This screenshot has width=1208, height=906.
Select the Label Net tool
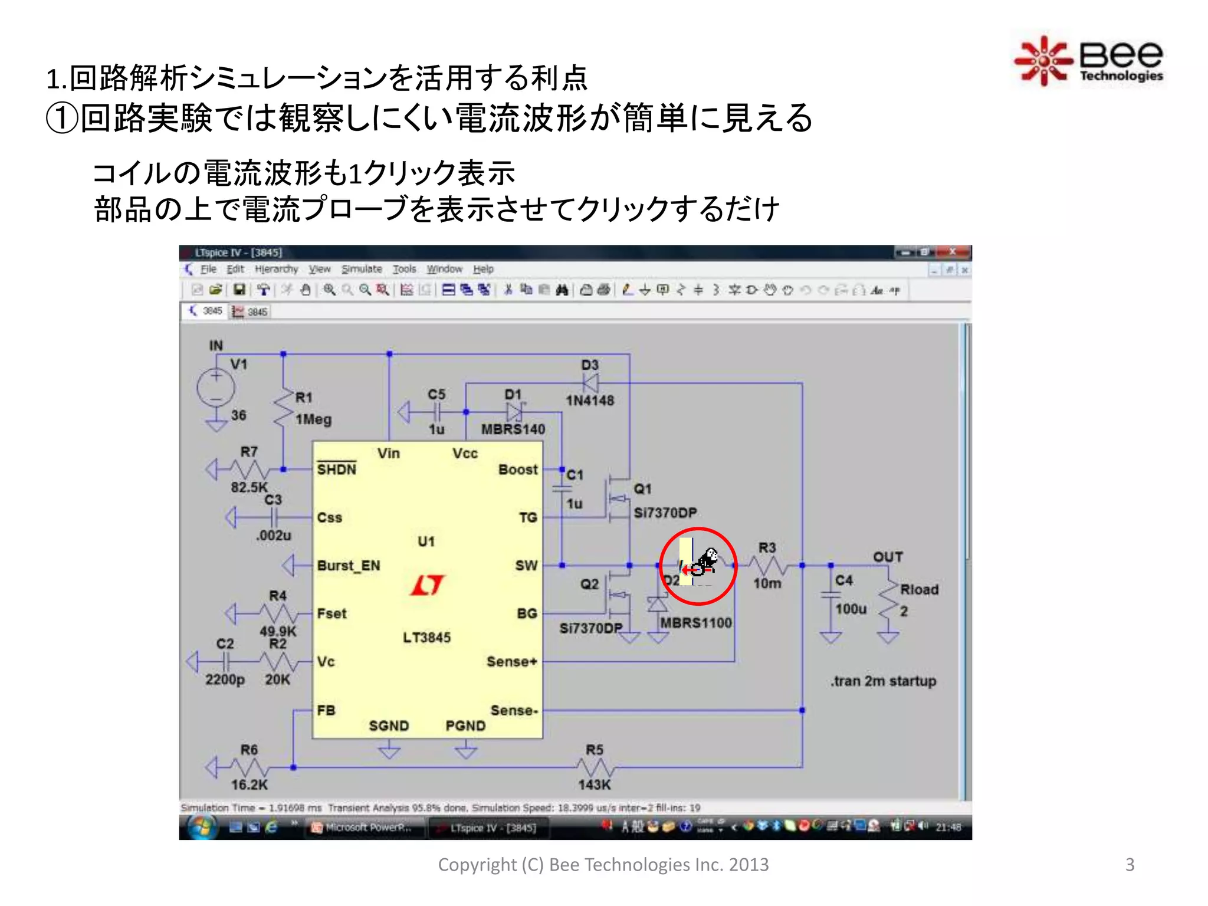[x=663, y=290]
